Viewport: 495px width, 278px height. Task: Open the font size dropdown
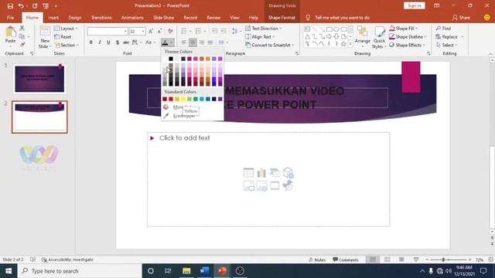tap(143, 31)
